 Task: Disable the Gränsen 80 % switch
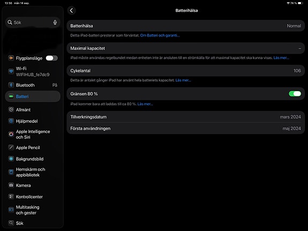click(295, 94)
